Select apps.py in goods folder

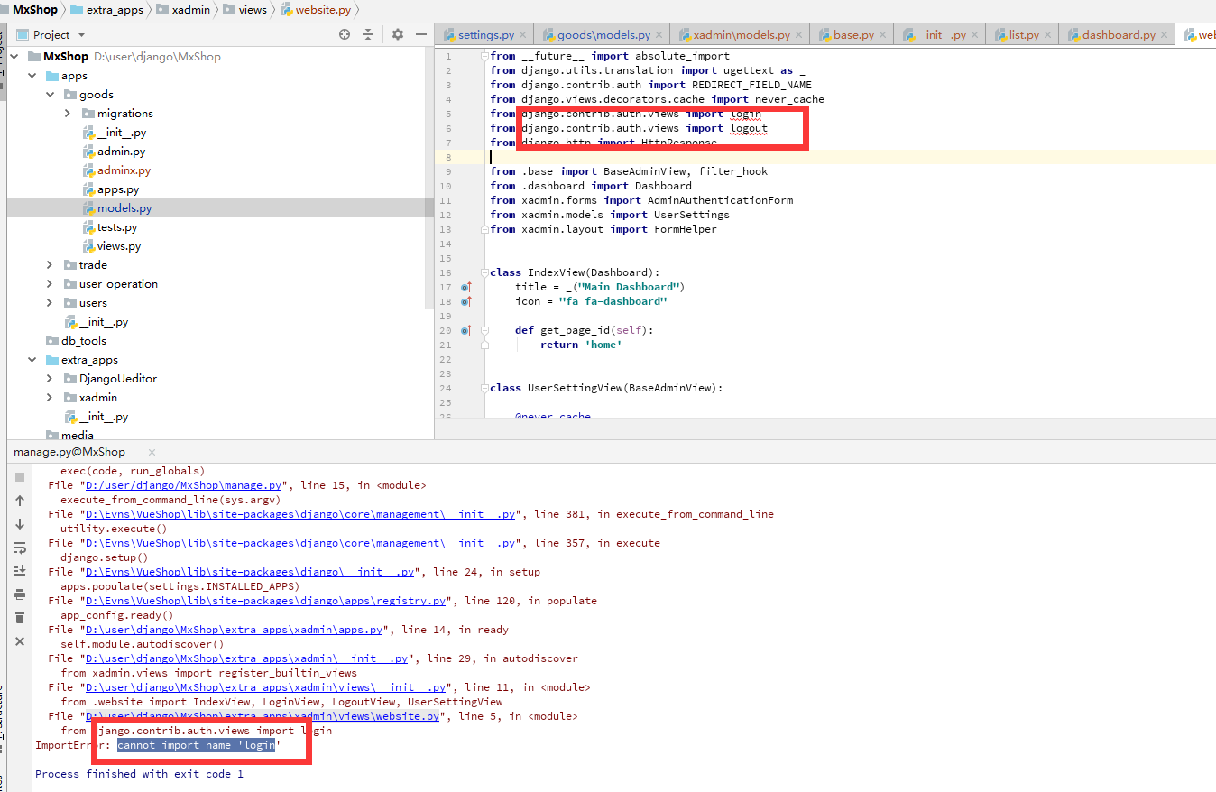click(118, 189)
